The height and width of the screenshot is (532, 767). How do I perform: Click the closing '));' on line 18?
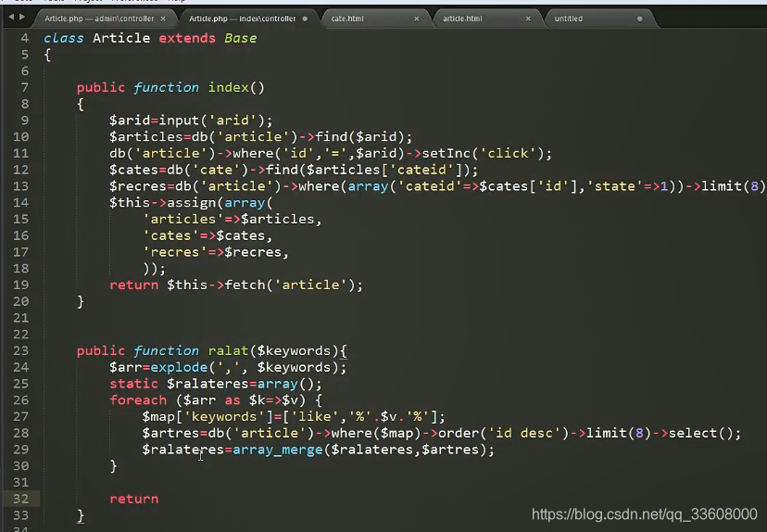[x=154, y=269]
